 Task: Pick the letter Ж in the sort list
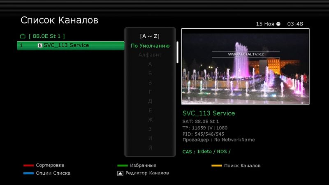tap(150, 120)
